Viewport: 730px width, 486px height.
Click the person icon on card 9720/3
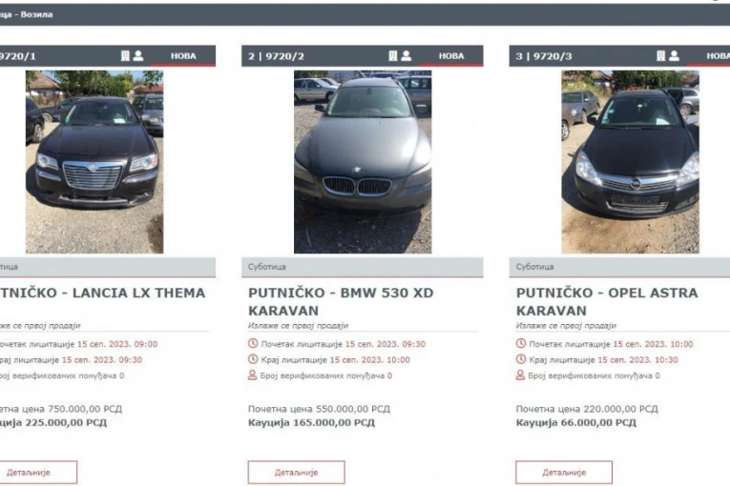point(674,56)
